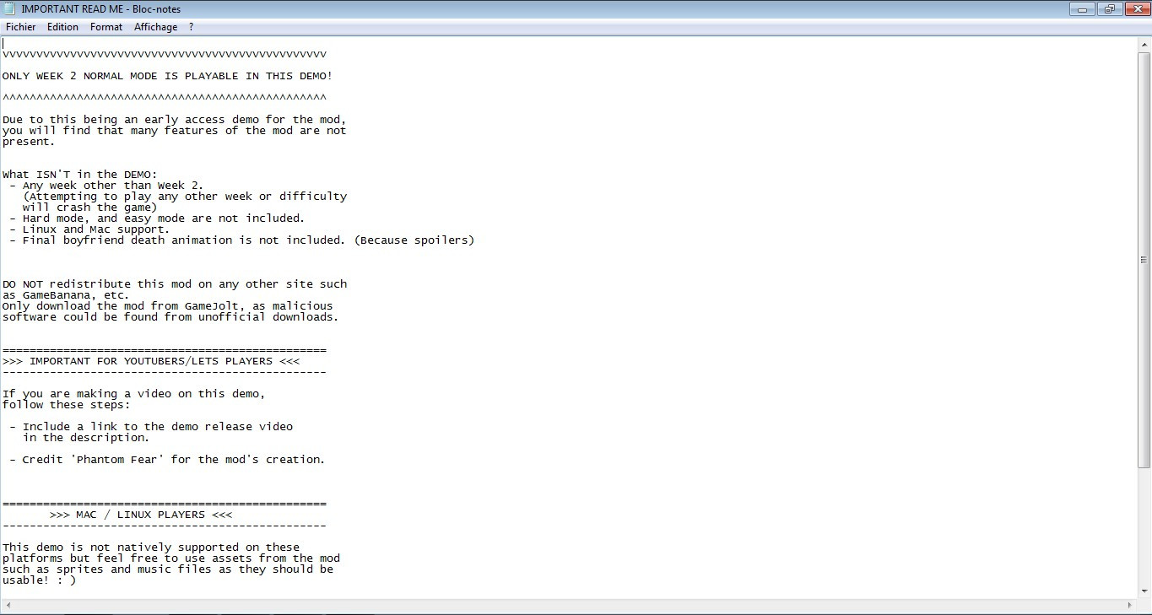Open the Format menu
This screenshot has height=615, width=1152.
pyautogui.click(x=106, y=27)
